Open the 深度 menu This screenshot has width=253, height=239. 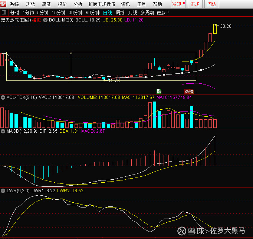[x=46, y=4]
